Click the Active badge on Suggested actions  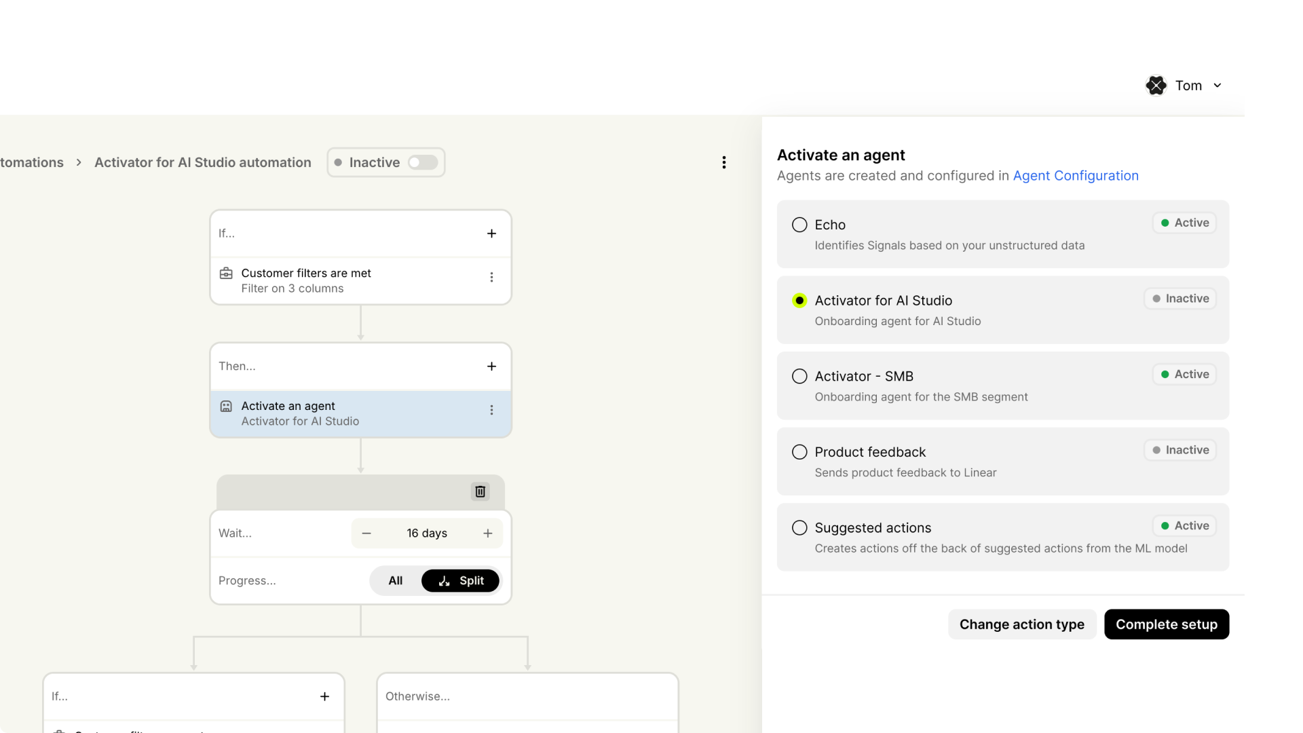click(x=1184, y=526)
